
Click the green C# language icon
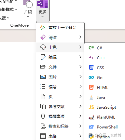coord(91,48)
